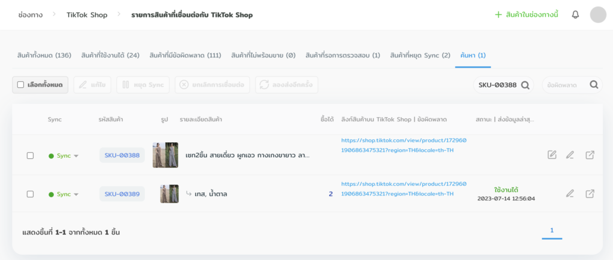Open the user profile avatar

(598, 15)
